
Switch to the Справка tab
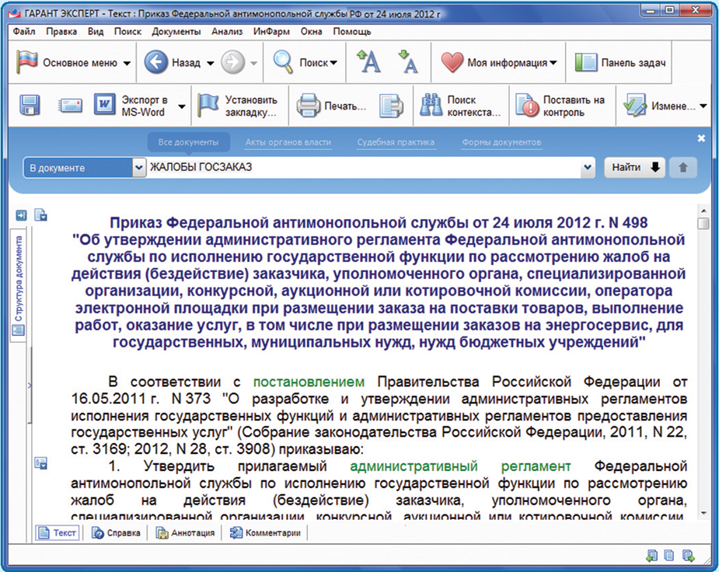tap(117, 533)
